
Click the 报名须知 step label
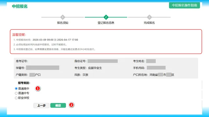coord(63,23)
